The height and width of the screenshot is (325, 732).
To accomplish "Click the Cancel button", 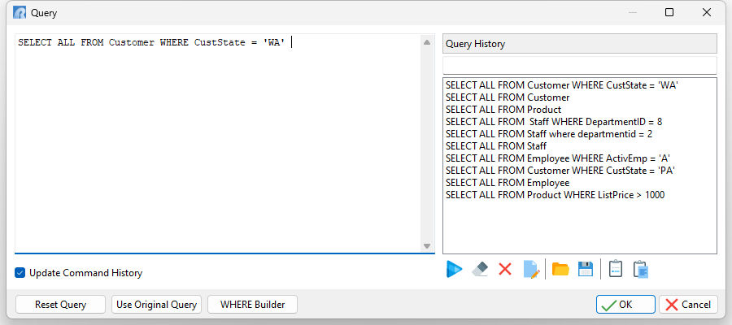I will pyautogui.click(x=688, y=305).
